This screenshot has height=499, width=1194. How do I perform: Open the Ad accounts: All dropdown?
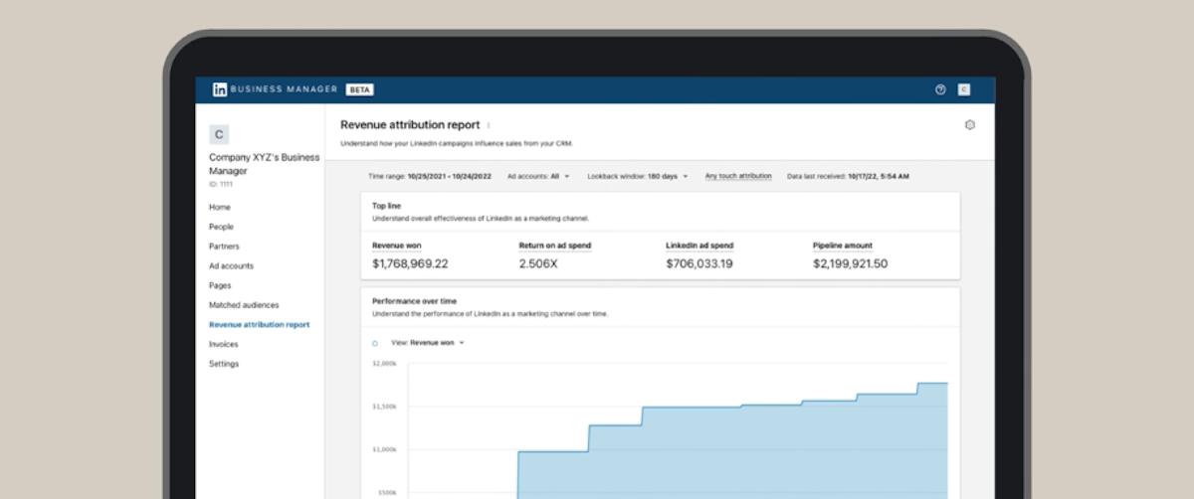coord(538,176)
